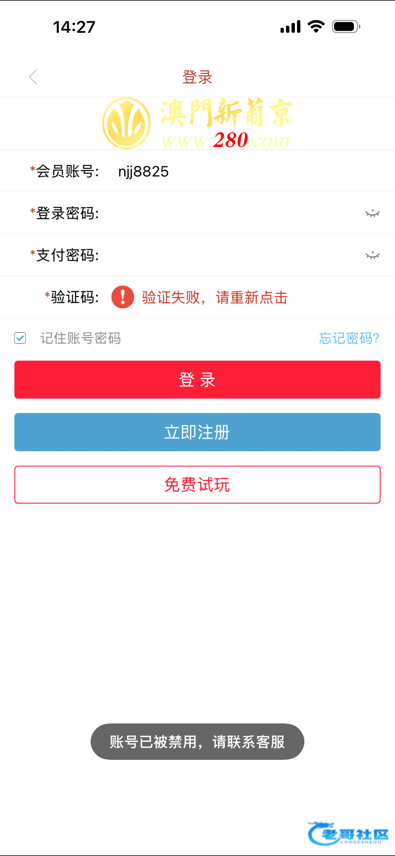This screenshot has height=856, width=395.
Task: Select the free trial play button
Action: (197, 485)
